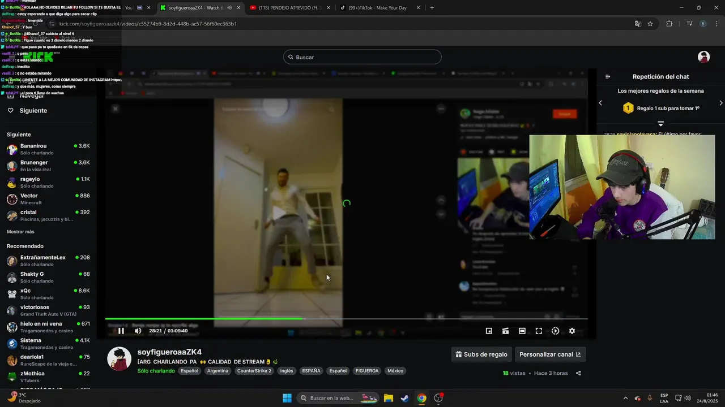The height and width of the screenshot is (407, 725).
Task: Open the user profile avatar menu
Action: tap(703, 57)
